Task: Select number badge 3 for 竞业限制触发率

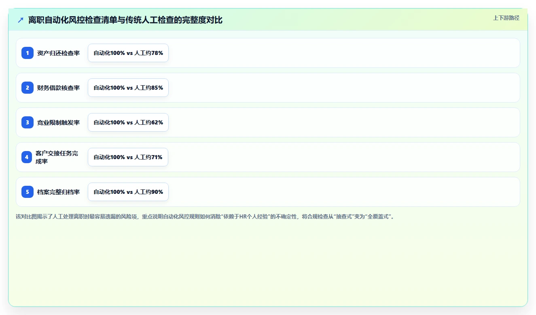Action: point(28,122)
